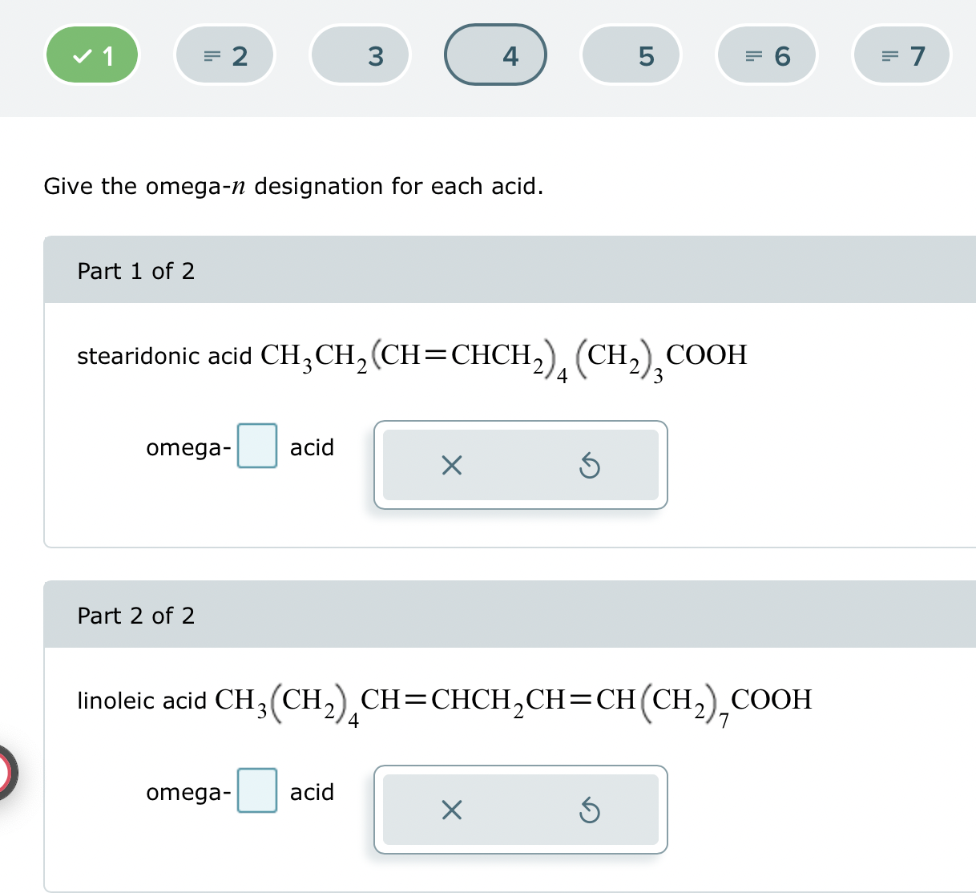This screenshot has height=893, width=976.
Task: Click the Part 2 of 2 header
Action: click(136, 615)
